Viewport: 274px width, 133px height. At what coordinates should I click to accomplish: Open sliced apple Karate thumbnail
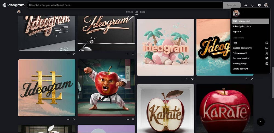tap(165, 108)
